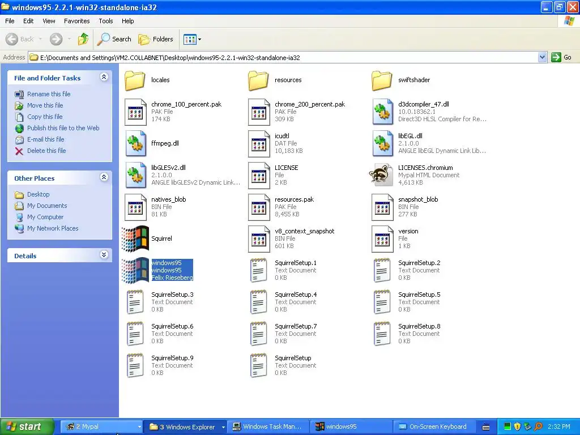The height and width of the screenshot is (435, 580).
Task: Select the SquirrelSetup text document icon
Action: [258, 366]
